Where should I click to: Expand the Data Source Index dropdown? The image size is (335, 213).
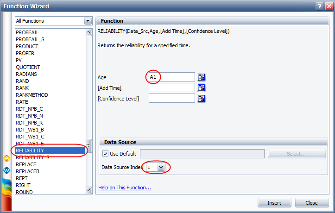(161, 167)
